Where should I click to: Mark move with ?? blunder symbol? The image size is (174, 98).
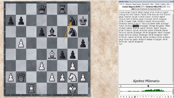[151, 97]
